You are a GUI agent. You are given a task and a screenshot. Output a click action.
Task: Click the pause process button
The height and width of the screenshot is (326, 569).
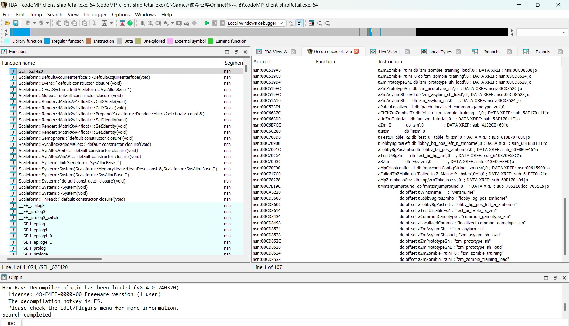tap(215, 23)
